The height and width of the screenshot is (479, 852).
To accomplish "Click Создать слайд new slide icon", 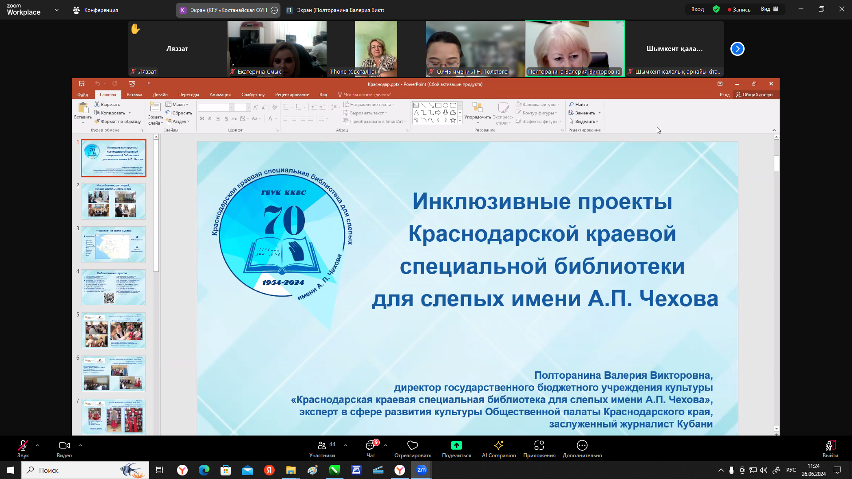I will [155, 107].
